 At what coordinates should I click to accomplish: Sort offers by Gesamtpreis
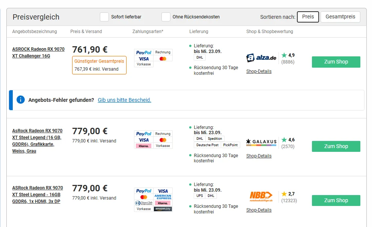click(x=340, y=17)
